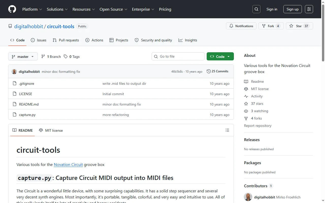This screenshot has width=325, height=203.
Task: Click the history clock icon beside 25 Commits
Action: point(209,71)
